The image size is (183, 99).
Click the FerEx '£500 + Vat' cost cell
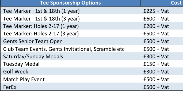pyautogui.click(x=162, y=87)
